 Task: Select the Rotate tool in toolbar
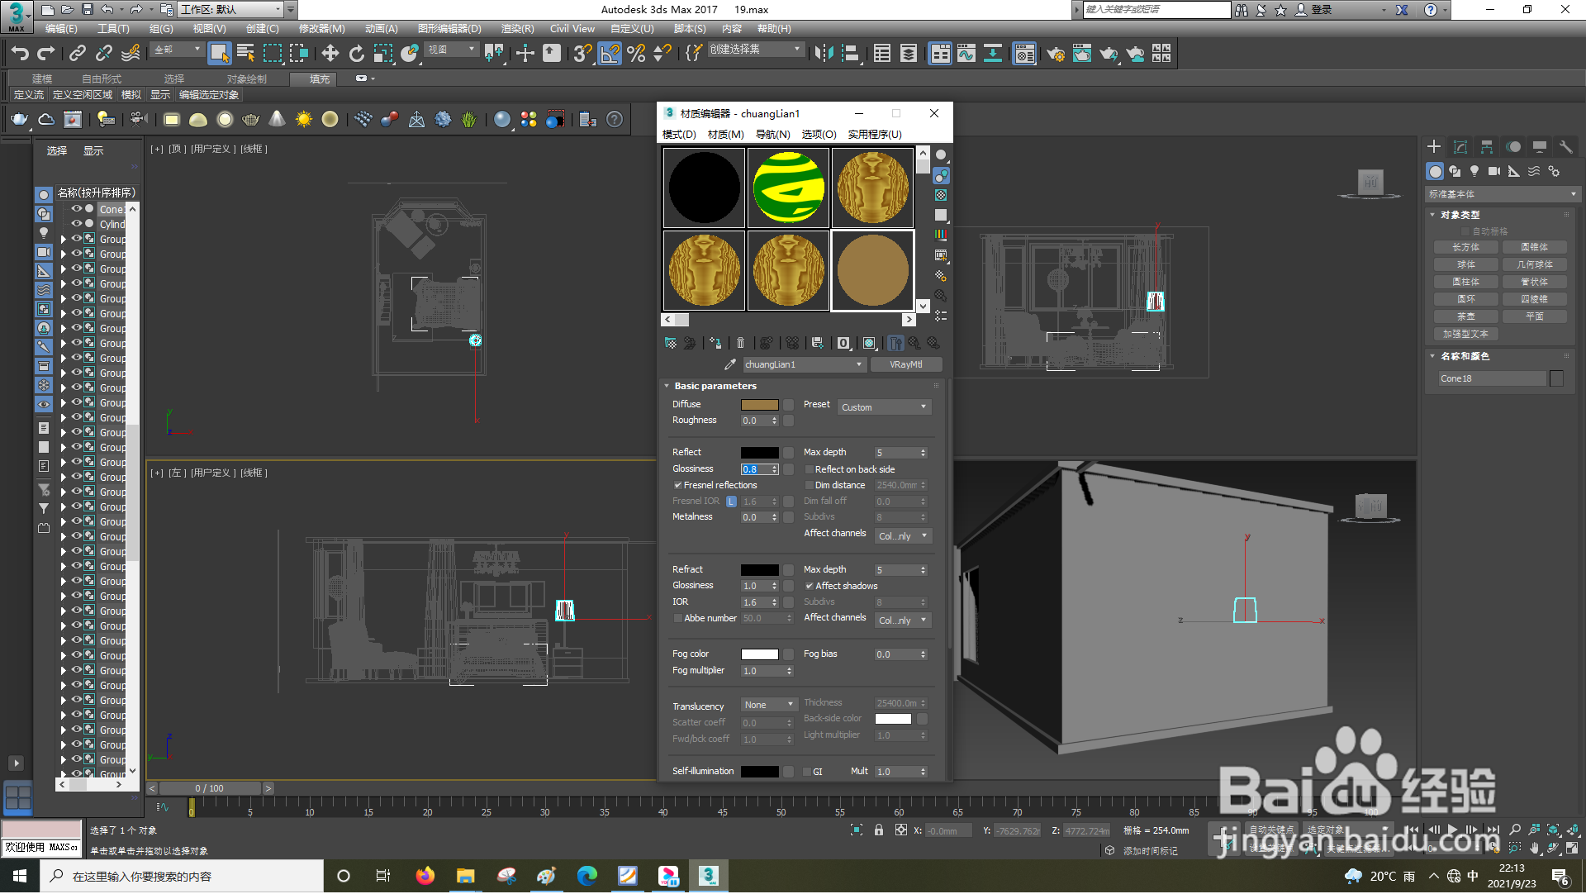click(x=357, y=54)
